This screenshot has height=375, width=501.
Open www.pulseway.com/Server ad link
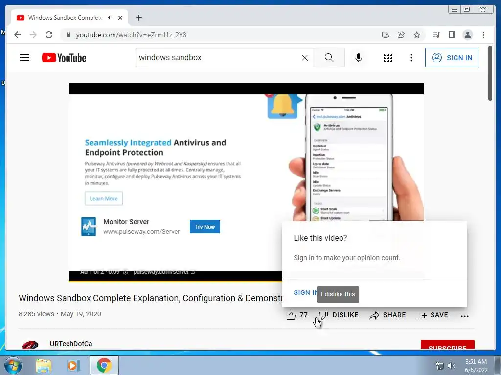pos(141,232)
